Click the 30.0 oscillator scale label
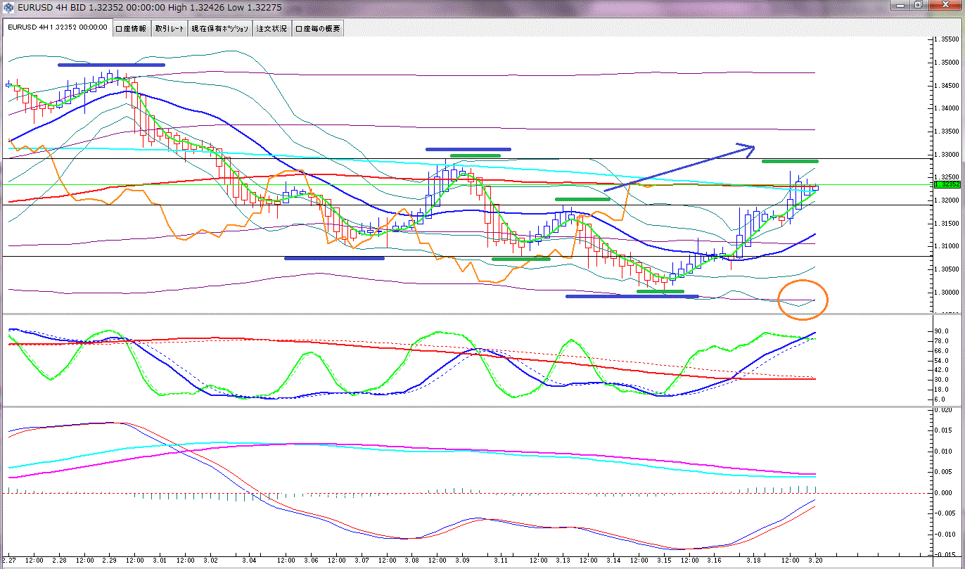 (942, 380)
